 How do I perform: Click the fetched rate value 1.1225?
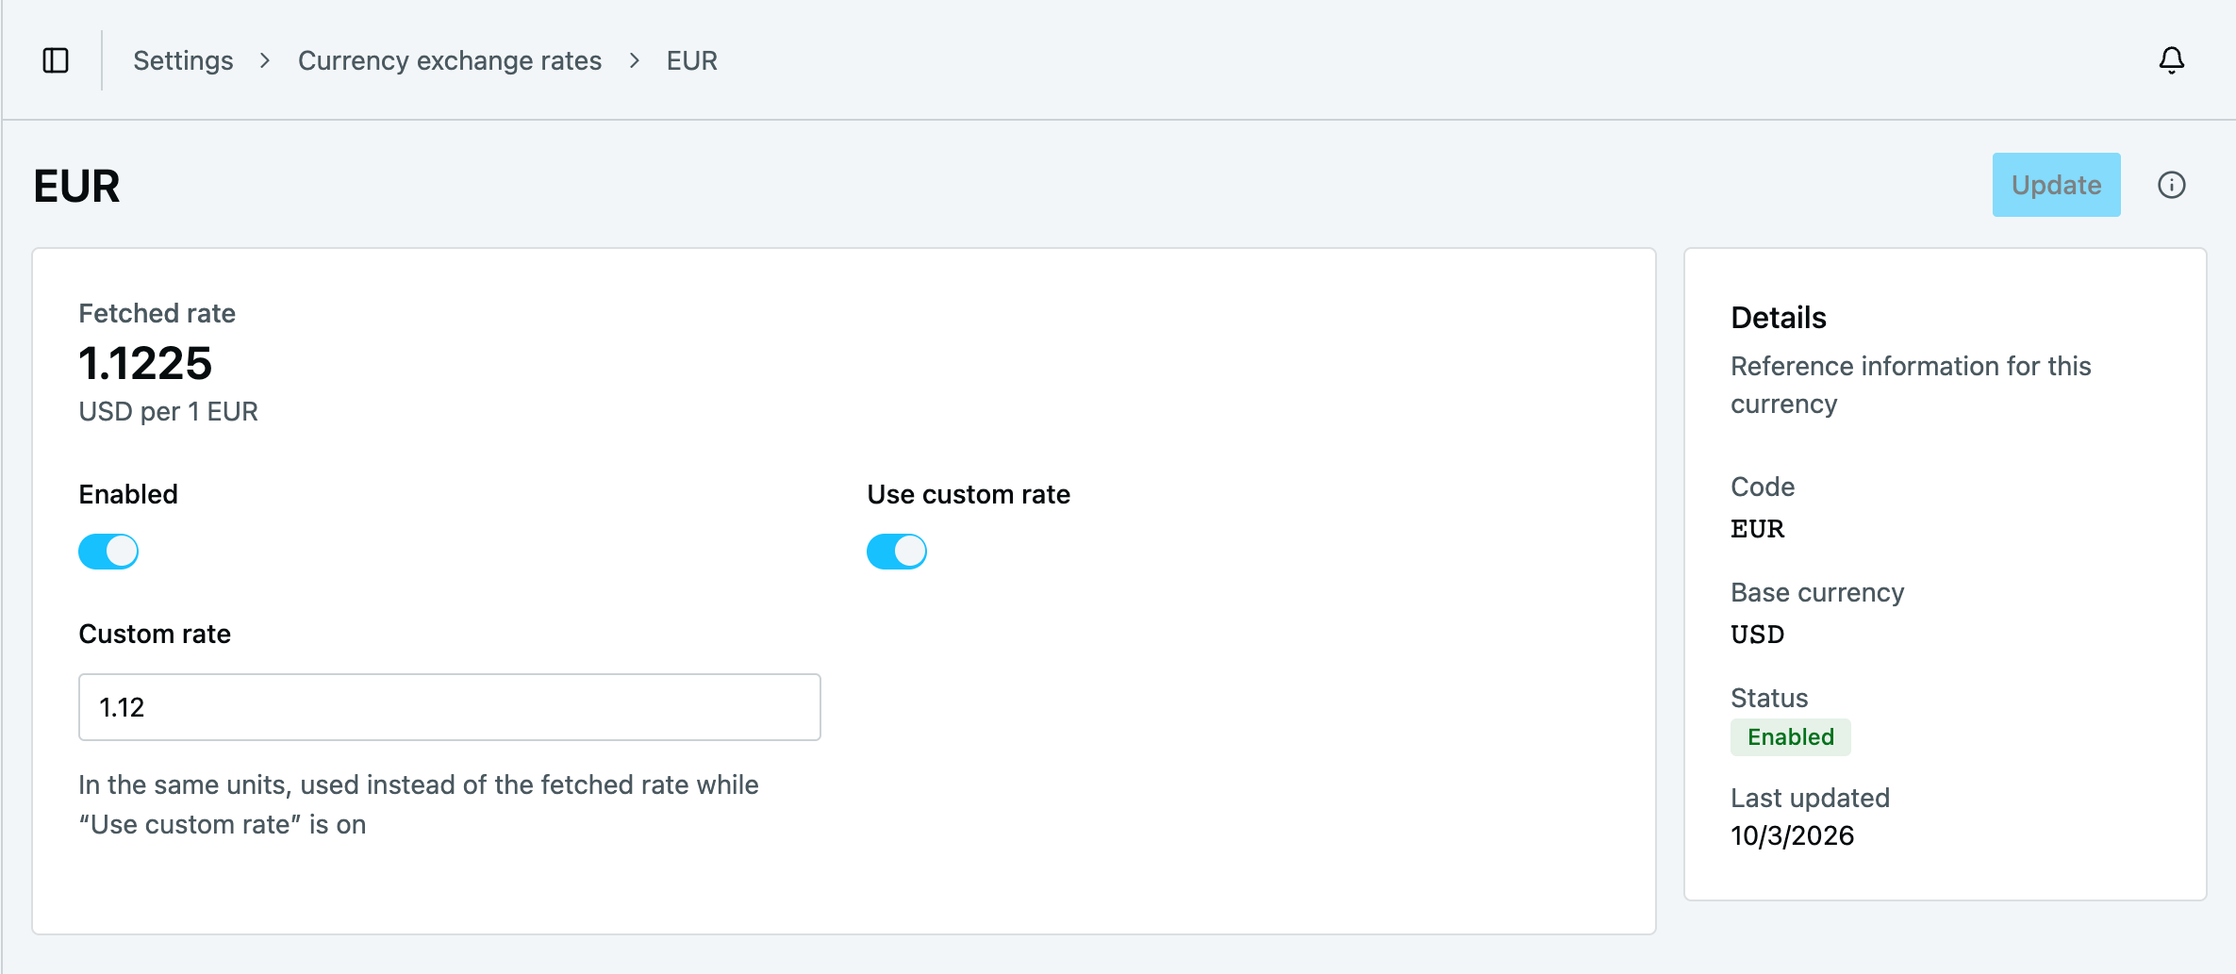(x=145, y=363)
